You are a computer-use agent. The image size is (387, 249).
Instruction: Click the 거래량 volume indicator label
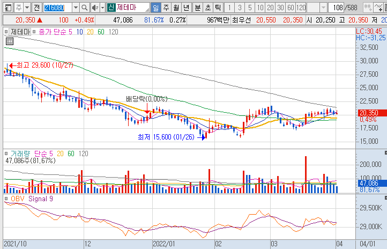click(20, 153)
